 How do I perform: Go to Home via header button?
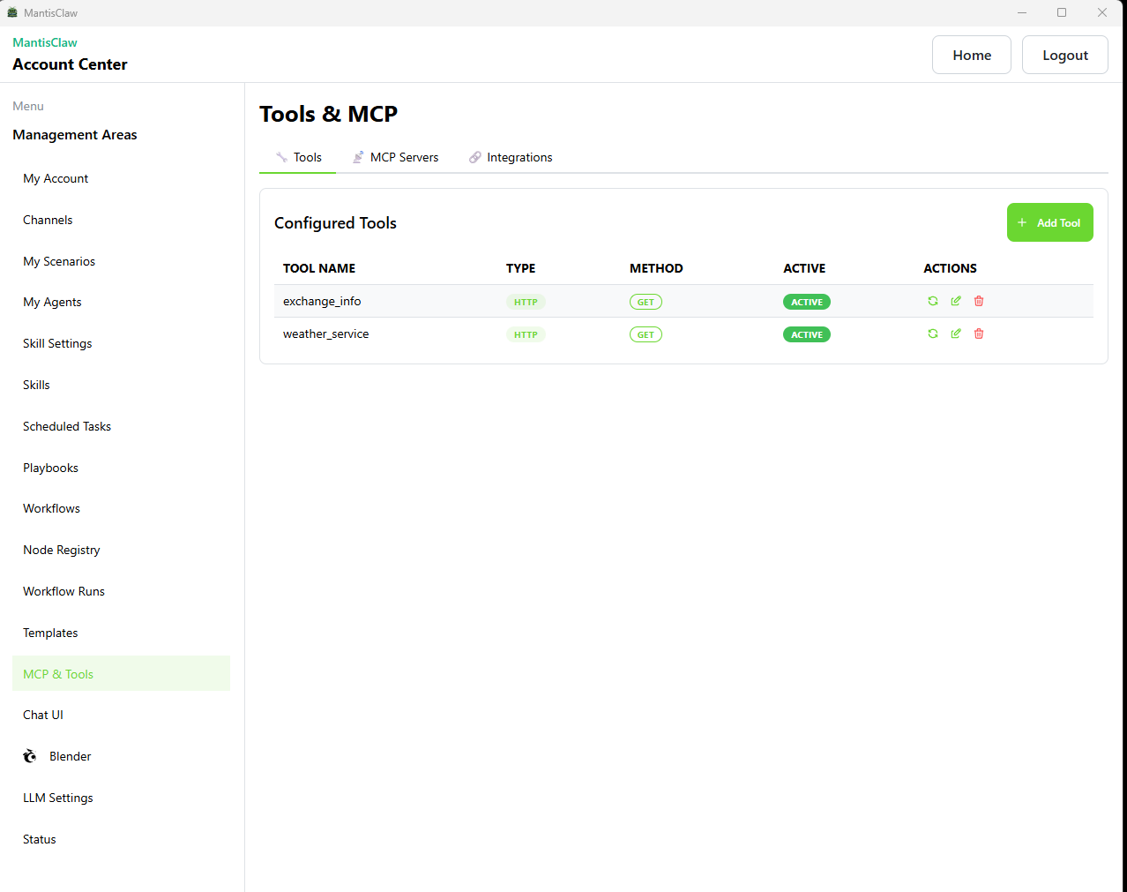click(x=971, y=55)
